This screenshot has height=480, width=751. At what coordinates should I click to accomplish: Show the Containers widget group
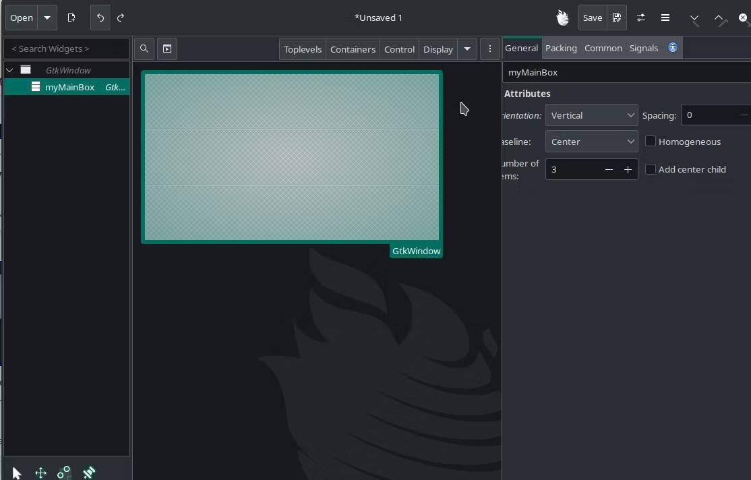pyautogui.click(x=352, y=49)
